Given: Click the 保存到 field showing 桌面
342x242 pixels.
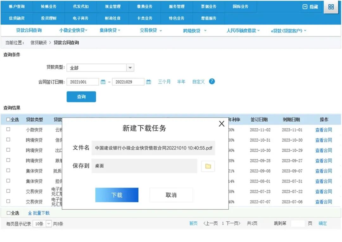Looking at the screenshot, I should 144,166.
